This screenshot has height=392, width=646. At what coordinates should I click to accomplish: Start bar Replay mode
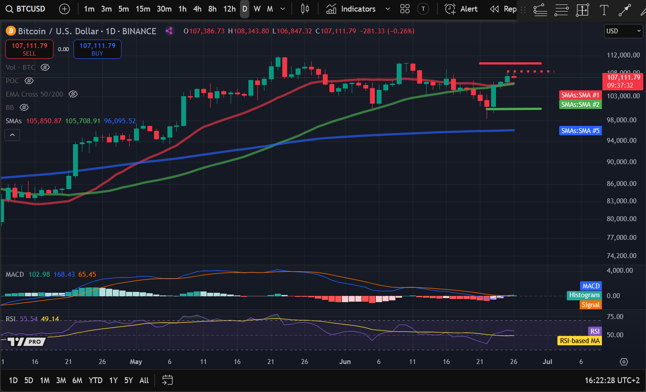pos(503,9)
